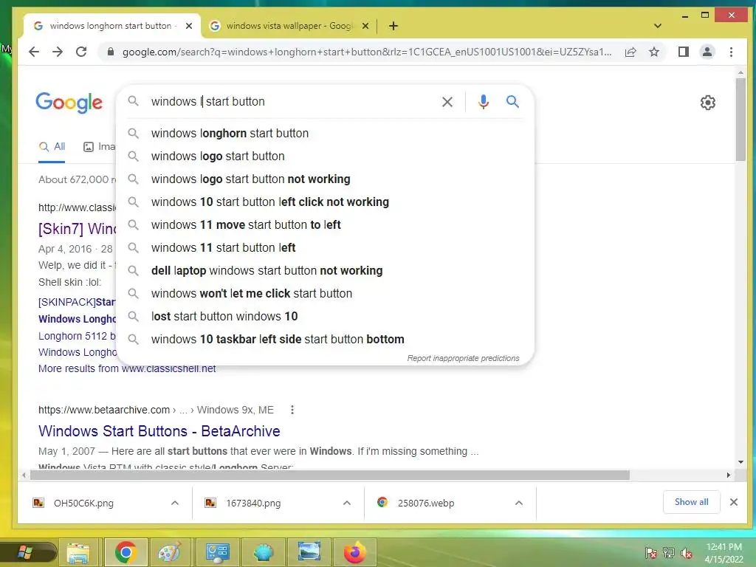
Task: Open a new tab with plus button
Action: 394,26
